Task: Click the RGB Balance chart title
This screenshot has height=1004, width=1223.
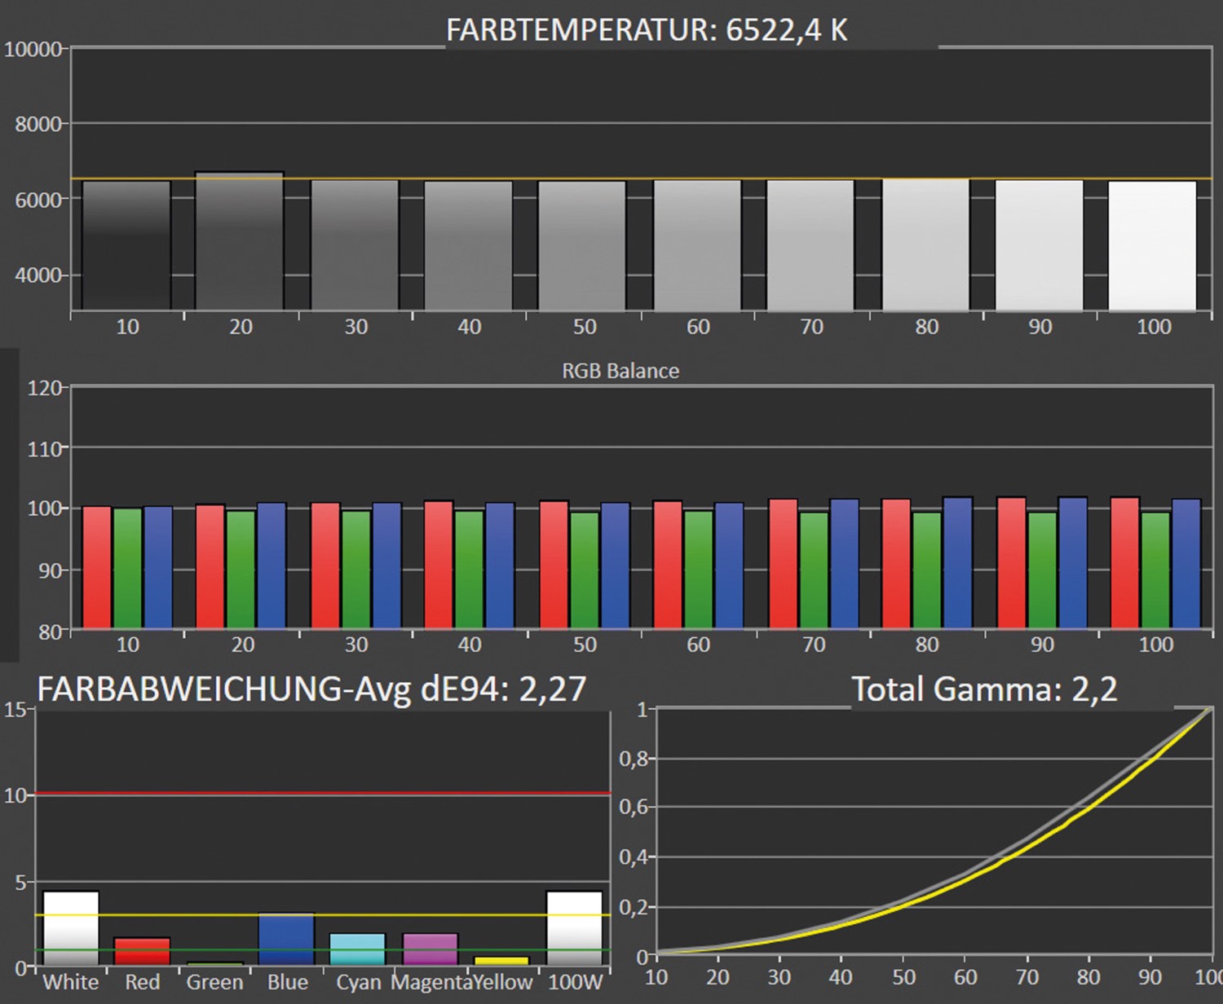Action: click(620, 371)
